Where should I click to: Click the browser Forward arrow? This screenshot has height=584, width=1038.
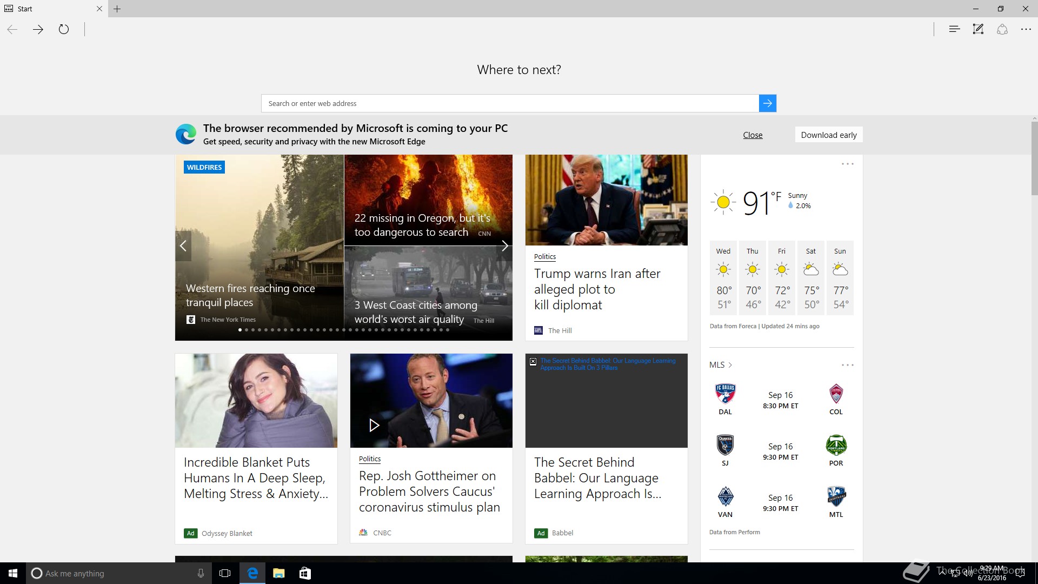38,30
